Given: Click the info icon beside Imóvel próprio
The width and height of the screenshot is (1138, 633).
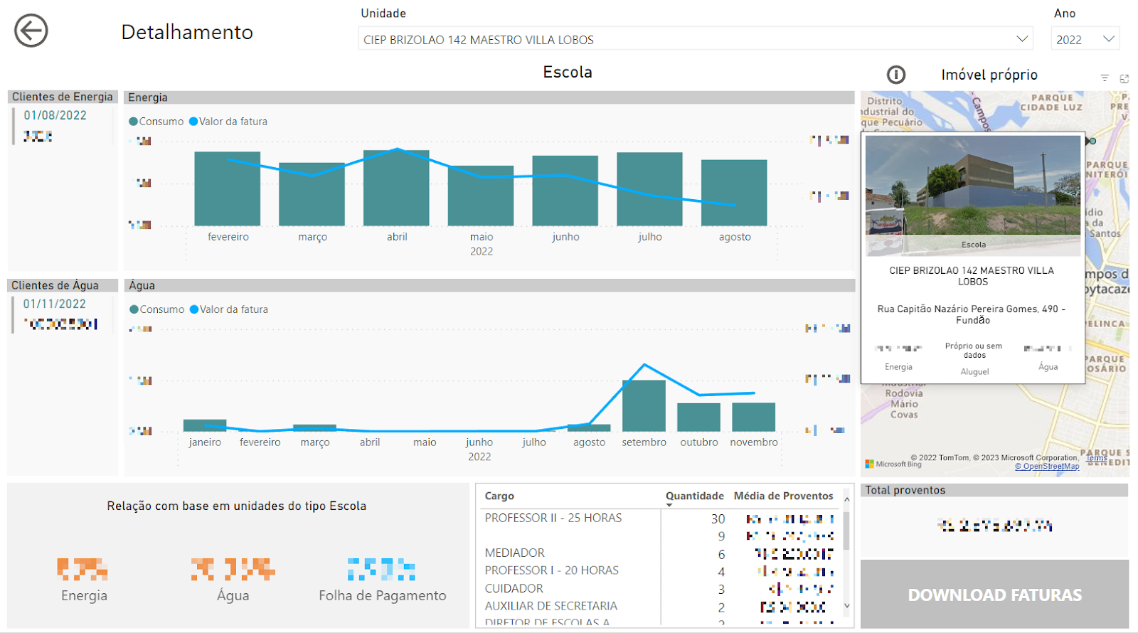Looking at the screenshot, I should pos(896,75).
